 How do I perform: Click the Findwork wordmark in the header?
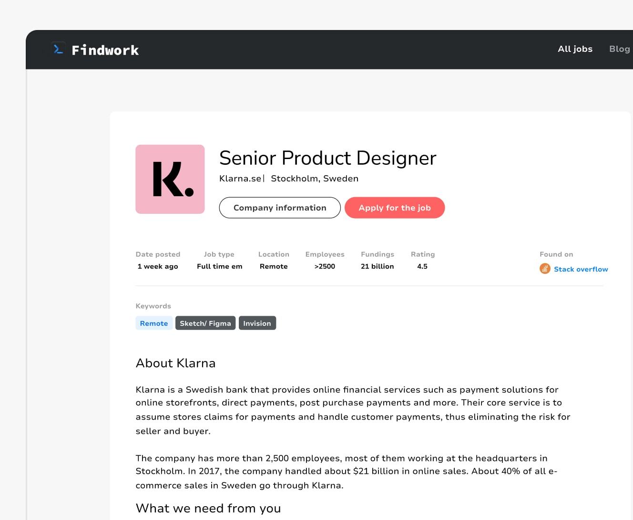105,50
